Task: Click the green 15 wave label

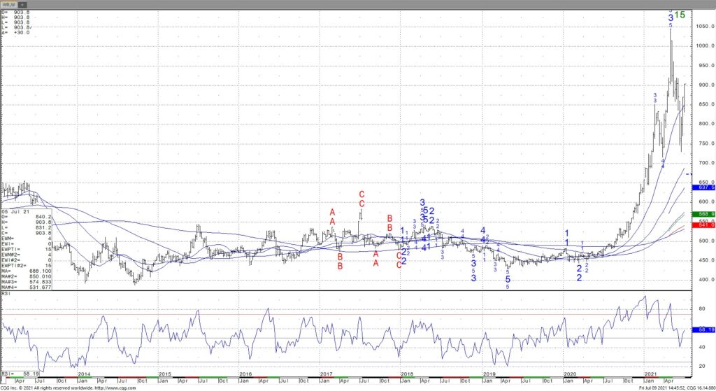Action: click(680, 15)
